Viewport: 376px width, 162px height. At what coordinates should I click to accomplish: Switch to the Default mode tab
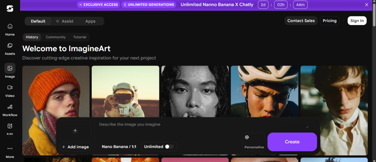[38, 21]
